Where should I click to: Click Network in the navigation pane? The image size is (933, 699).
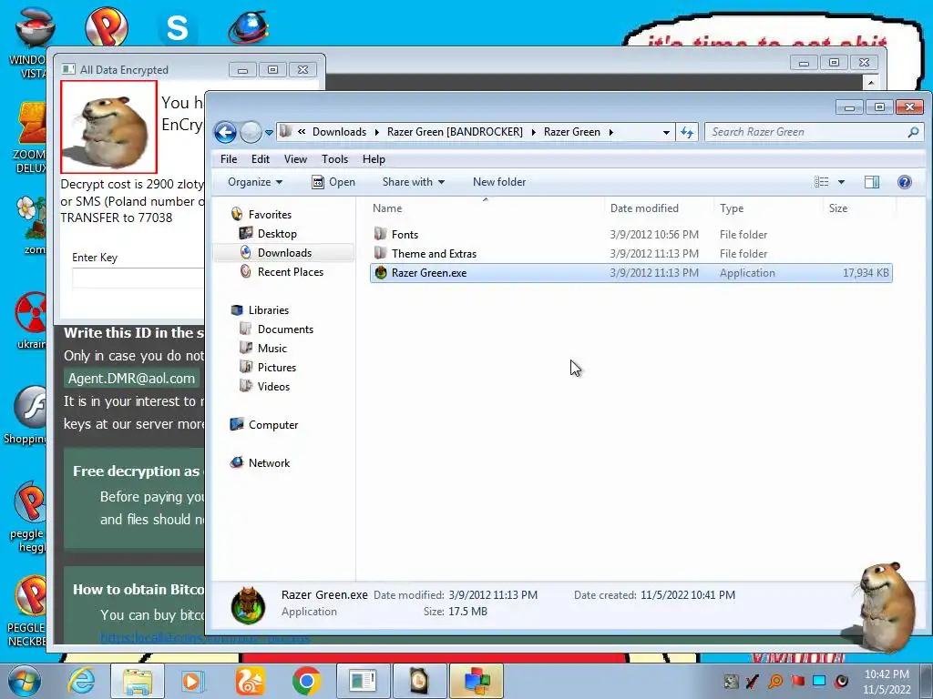tap(260, 462)
